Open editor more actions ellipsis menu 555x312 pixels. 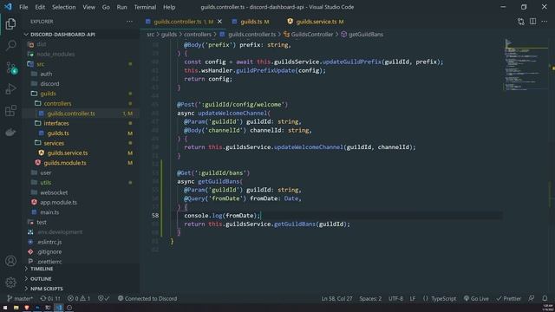click(545, 22)
